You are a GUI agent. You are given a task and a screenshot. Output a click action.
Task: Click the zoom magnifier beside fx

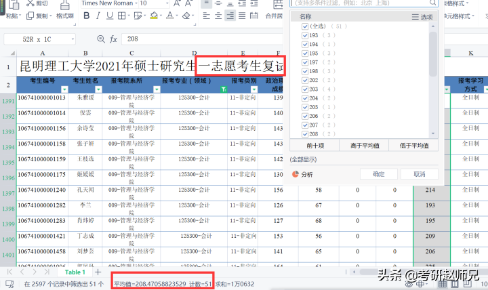[x=101, y=39]
